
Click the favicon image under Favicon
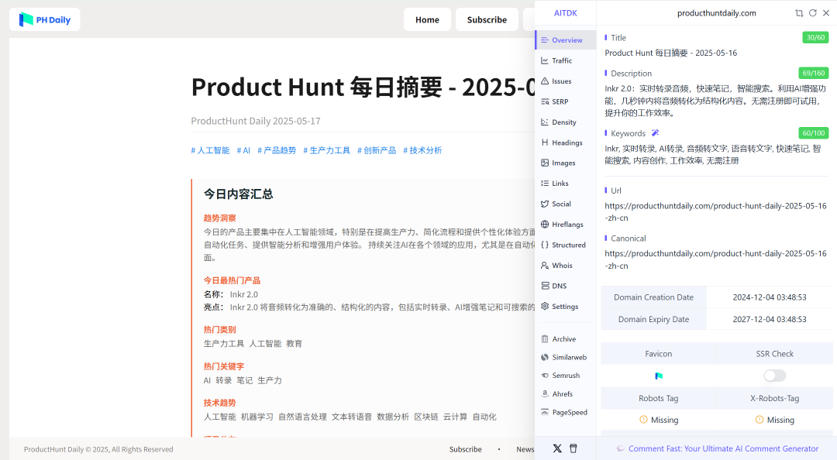(659, 376)
